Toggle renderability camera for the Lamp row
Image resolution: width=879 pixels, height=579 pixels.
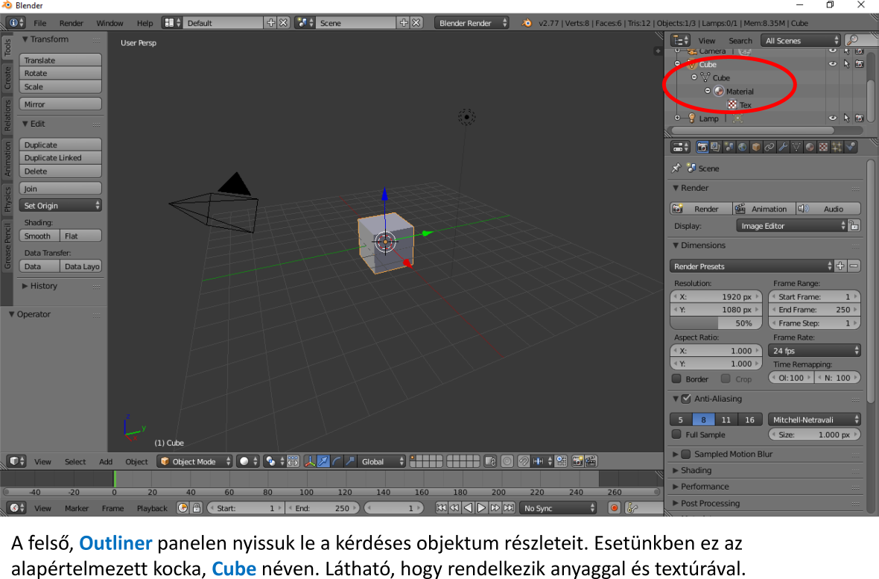860,118
